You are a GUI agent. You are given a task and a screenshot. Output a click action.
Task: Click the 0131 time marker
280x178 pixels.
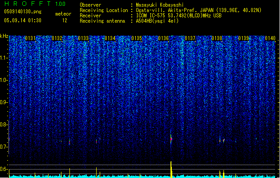pyautogui.click(x=30, y=38)
